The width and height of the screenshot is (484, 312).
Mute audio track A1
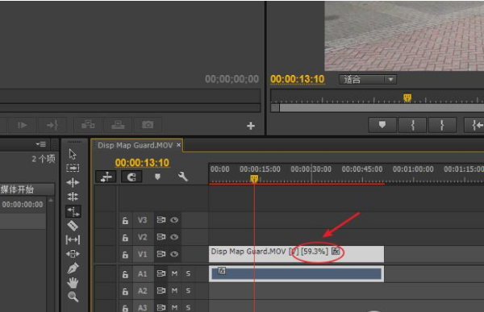pyautogui.click(x=174, y=273)
